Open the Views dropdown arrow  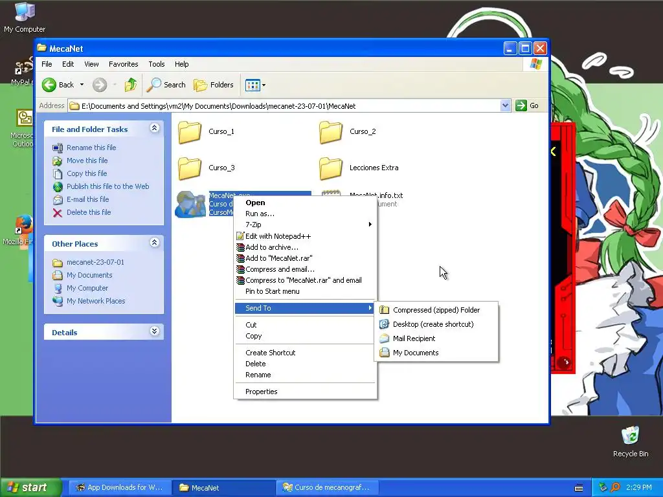264,85
